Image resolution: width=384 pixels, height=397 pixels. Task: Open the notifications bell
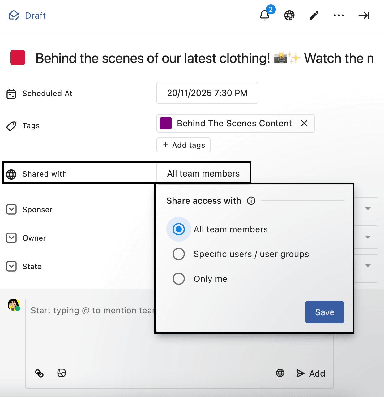264,15
